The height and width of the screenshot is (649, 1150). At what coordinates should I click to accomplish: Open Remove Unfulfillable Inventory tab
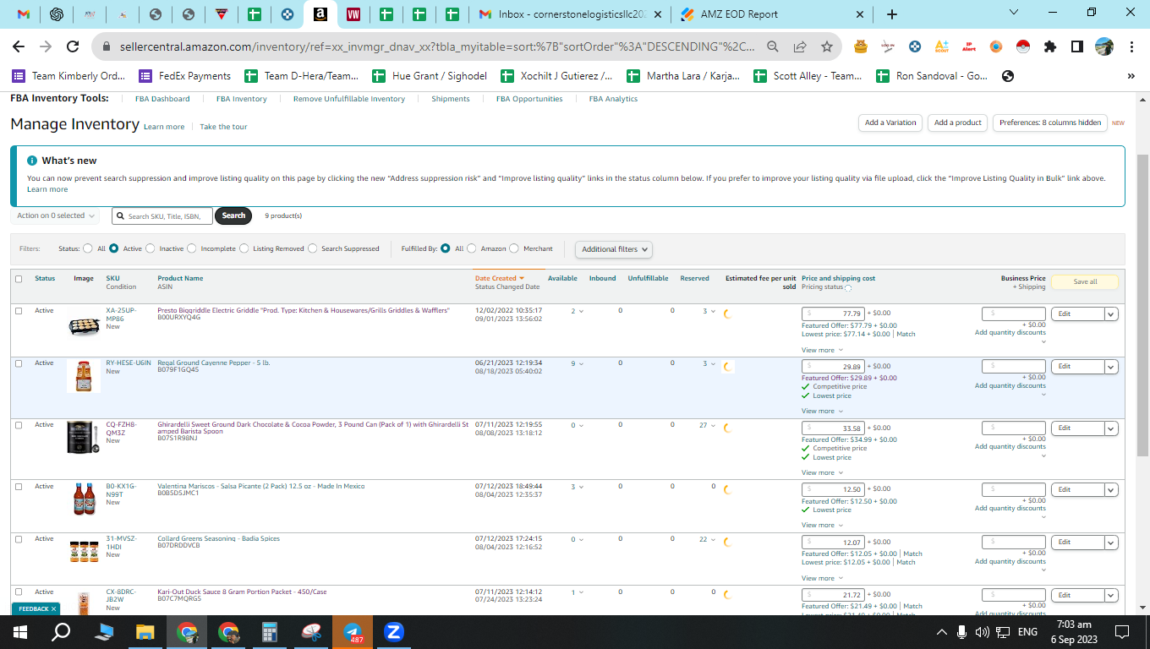click(349, 99)
